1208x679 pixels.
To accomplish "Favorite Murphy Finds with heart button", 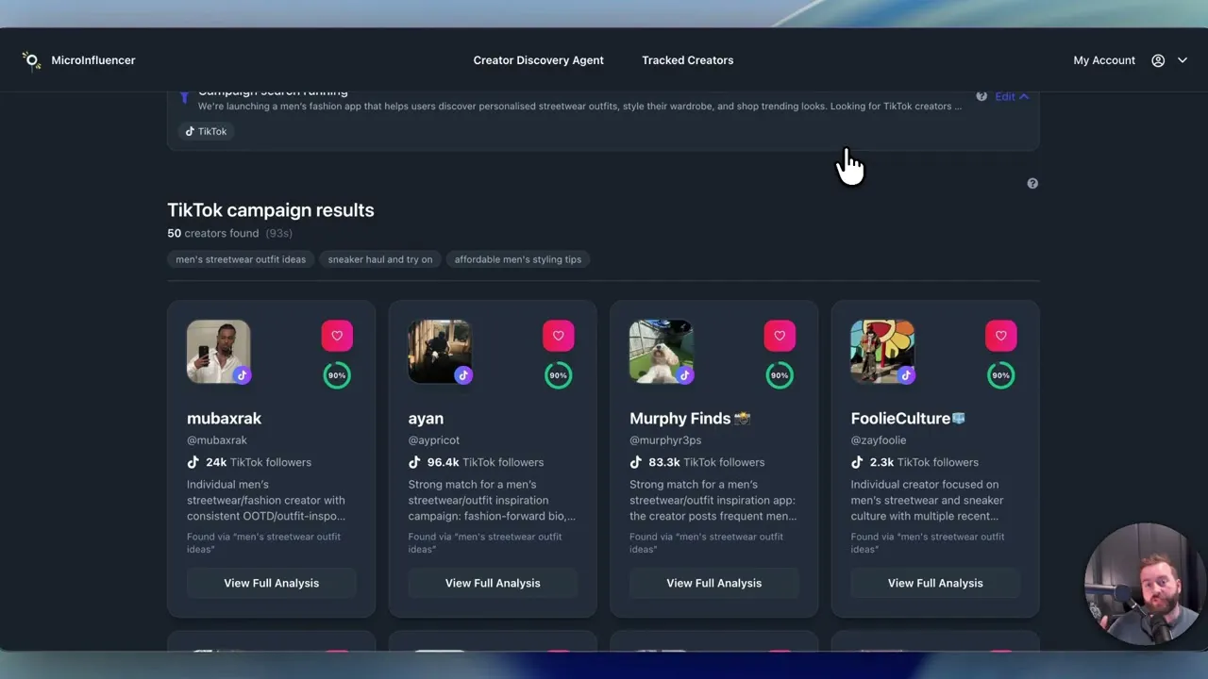I will point(780,336).
